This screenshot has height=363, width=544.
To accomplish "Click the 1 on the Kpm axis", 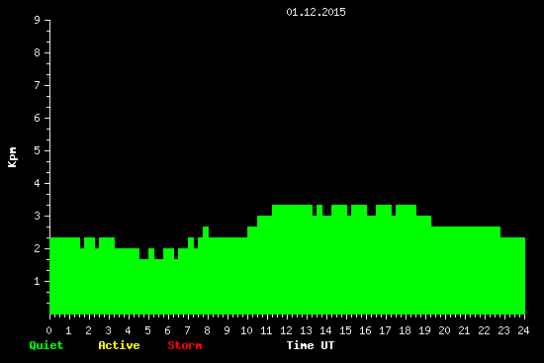I will pos(38,281).
